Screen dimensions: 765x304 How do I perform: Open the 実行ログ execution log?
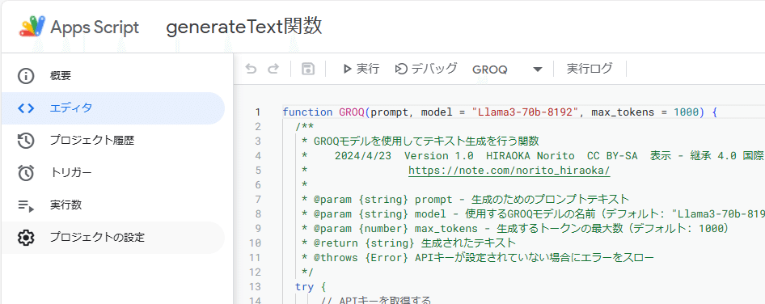590,69
